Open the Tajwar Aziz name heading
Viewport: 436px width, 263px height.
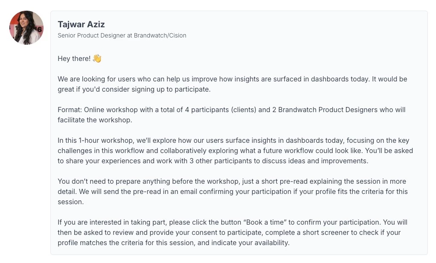click(81, 24)
